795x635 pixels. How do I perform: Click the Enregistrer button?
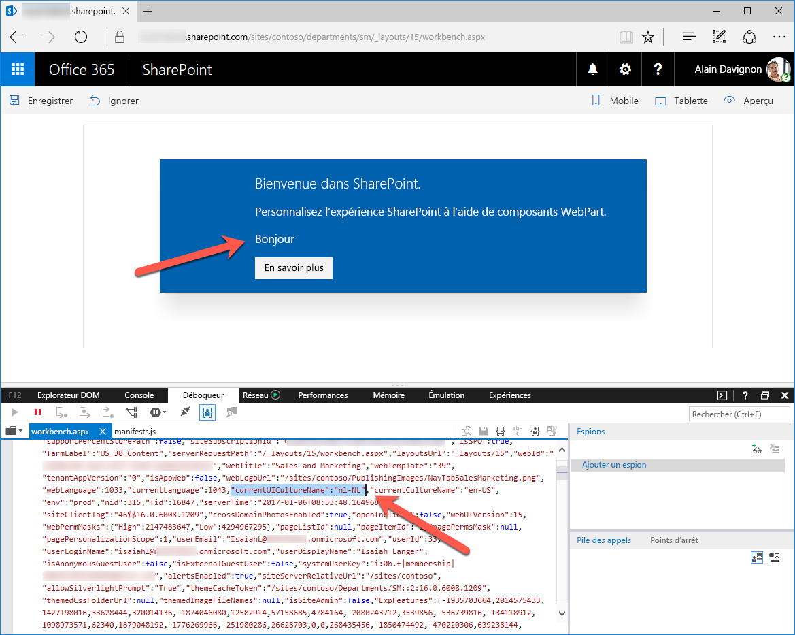(41, 100)
